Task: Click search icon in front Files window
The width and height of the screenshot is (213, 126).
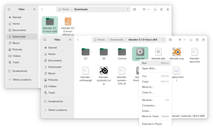Action: [45, 40]
